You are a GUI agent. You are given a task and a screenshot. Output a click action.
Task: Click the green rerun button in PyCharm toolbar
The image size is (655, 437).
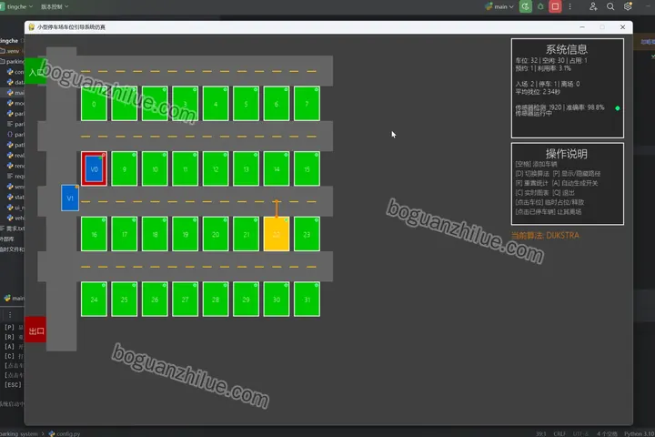click(526, 6)
